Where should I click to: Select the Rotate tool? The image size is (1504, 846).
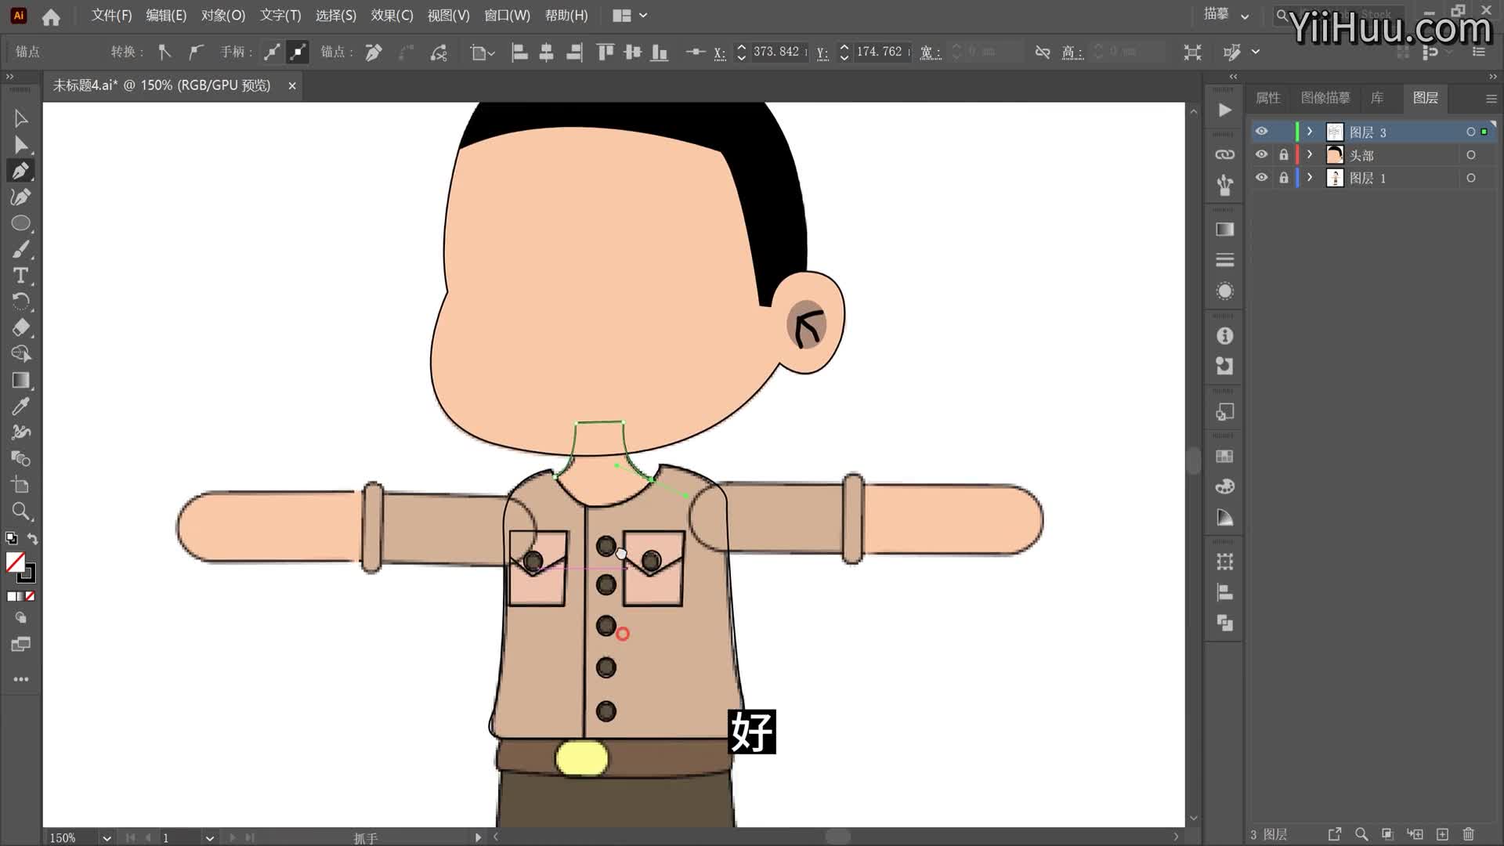coord(21,302)
